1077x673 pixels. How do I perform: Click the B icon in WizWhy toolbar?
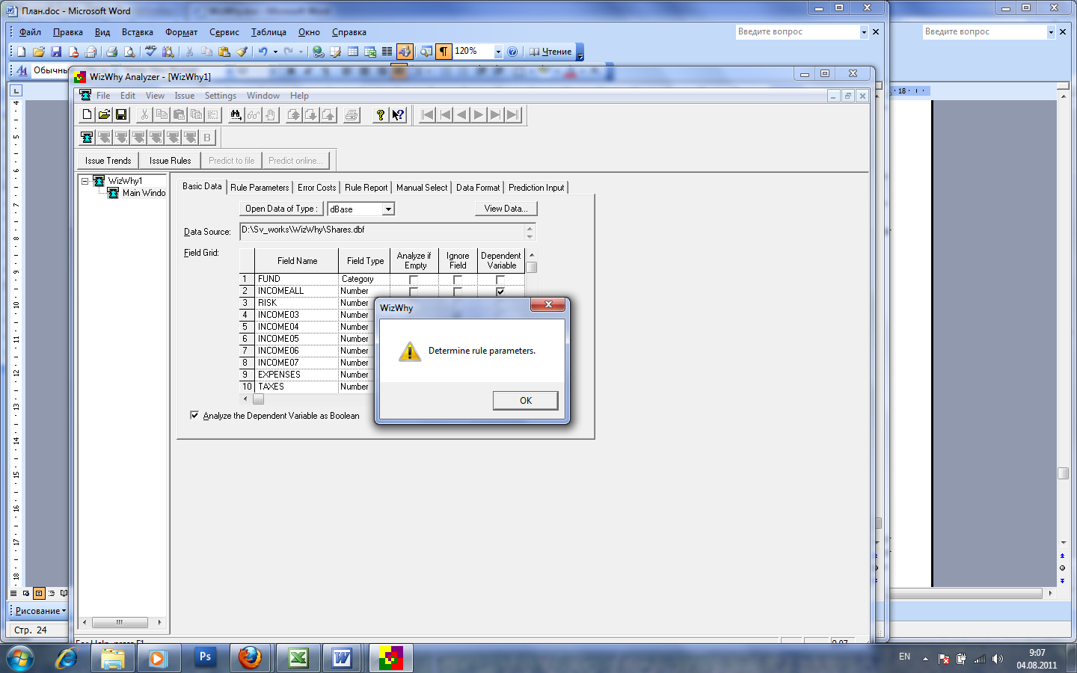pos(207,137)
